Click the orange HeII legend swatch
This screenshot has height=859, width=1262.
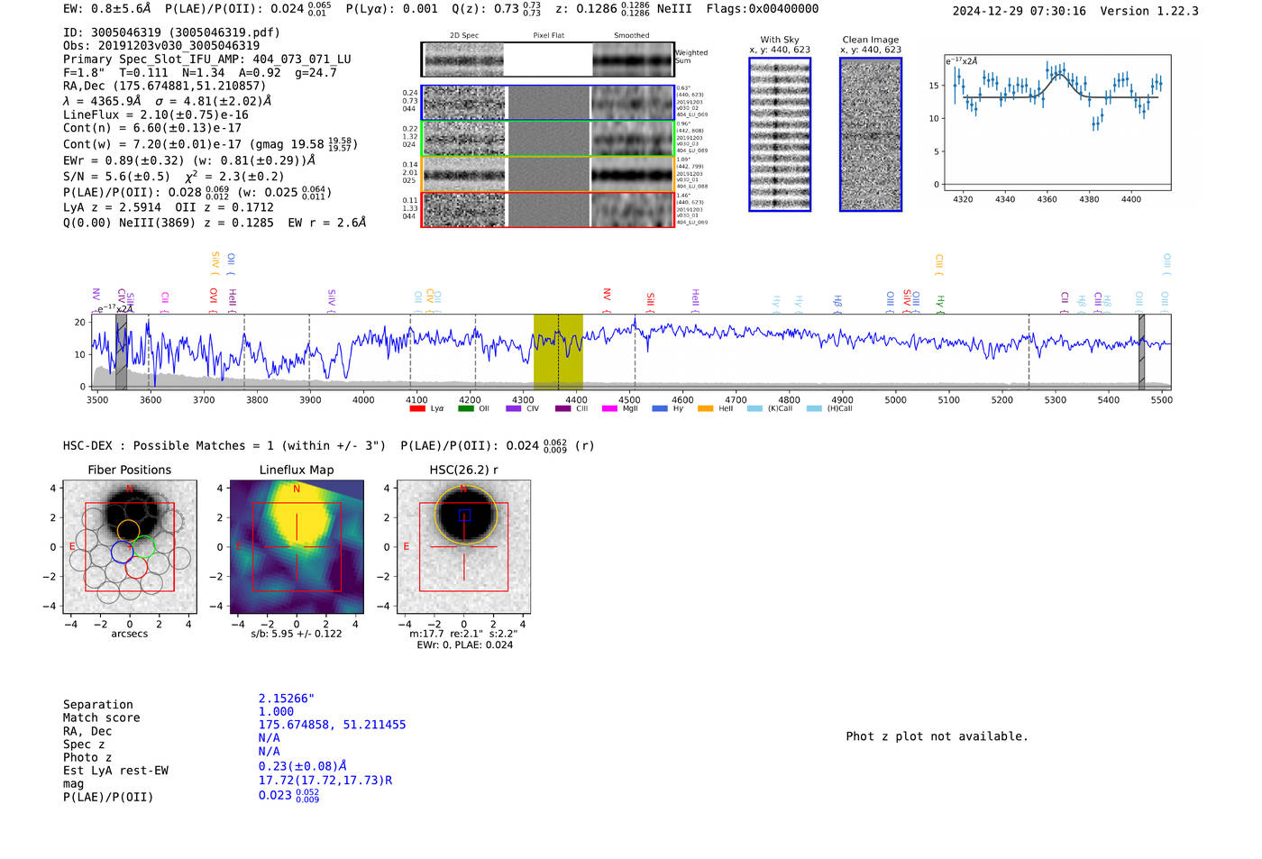pos(705,408)
